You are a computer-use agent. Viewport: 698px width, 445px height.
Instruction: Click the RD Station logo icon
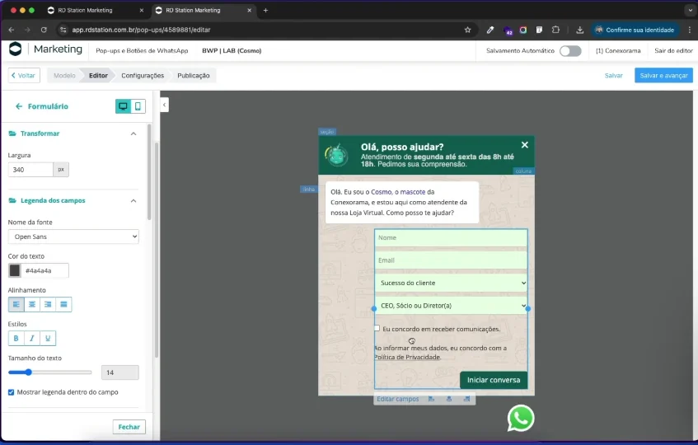click(15, 49)
